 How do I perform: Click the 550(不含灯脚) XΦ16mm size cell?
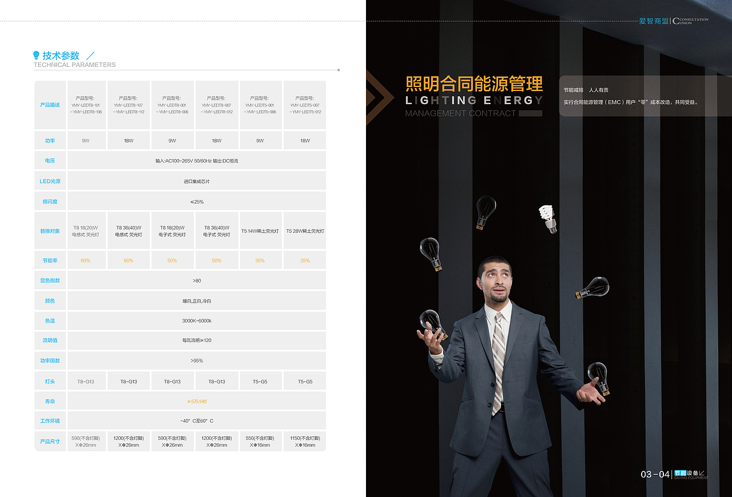coord(260,442)
